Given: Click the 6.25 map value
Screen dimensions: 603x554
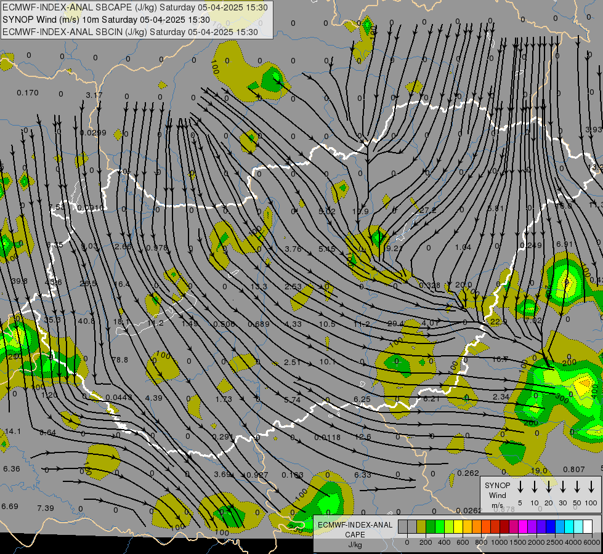Looking at the screenshot, I should pyautogui.click(x=362, y=399).
